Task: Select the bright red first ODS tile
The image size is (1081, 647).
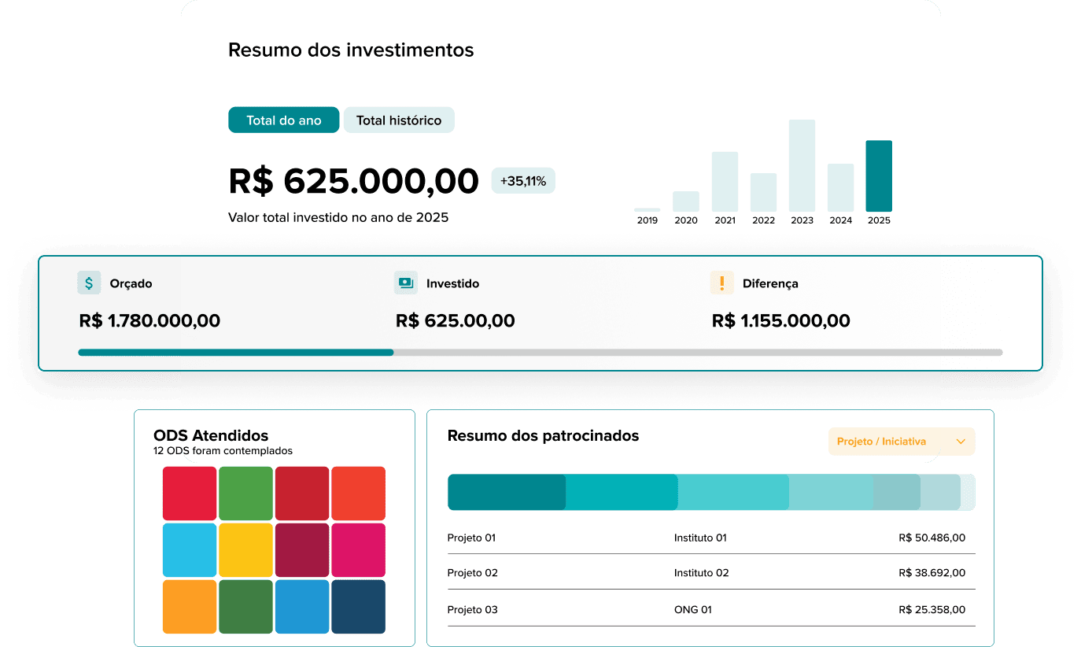Action: tap(190, 494)
